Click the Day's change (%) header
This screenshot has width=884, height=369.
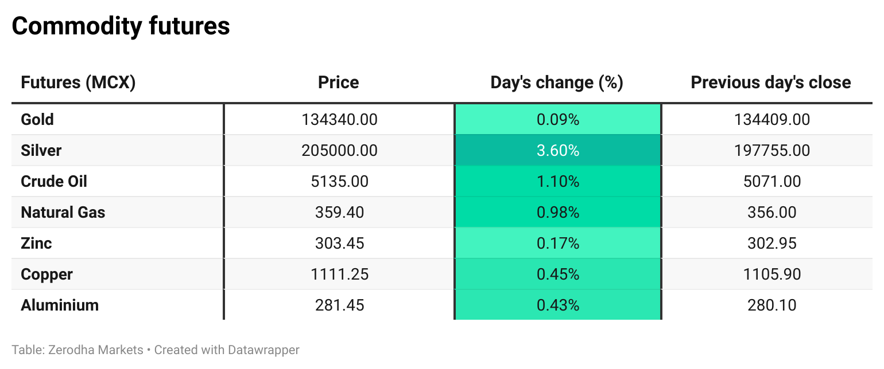(x=557, y=83)
